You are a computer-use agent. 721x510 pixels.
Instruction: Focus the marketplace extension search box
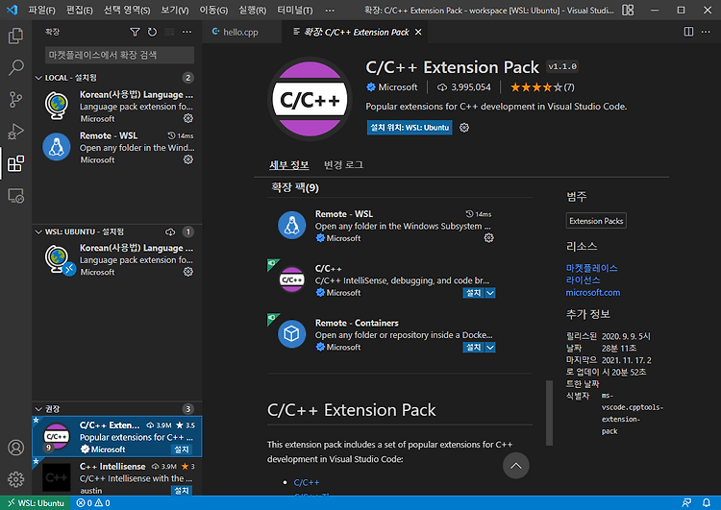click(x=119, y=55)
